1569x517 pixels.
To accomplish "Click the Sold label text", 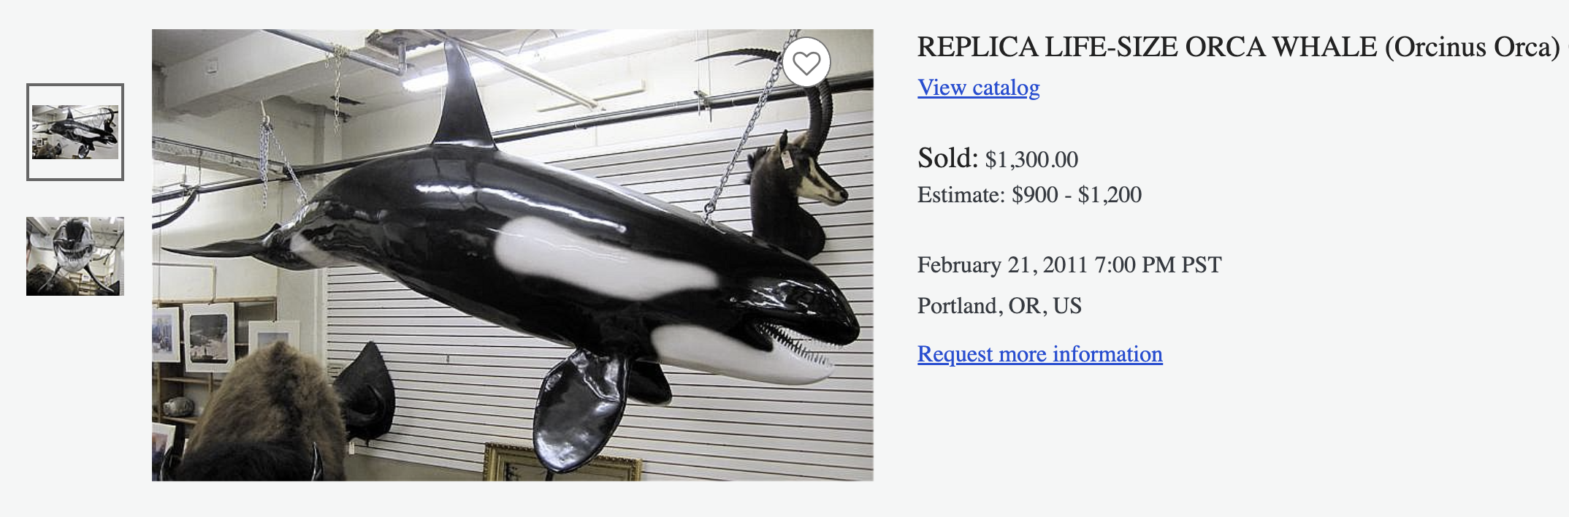I will 947,158.
